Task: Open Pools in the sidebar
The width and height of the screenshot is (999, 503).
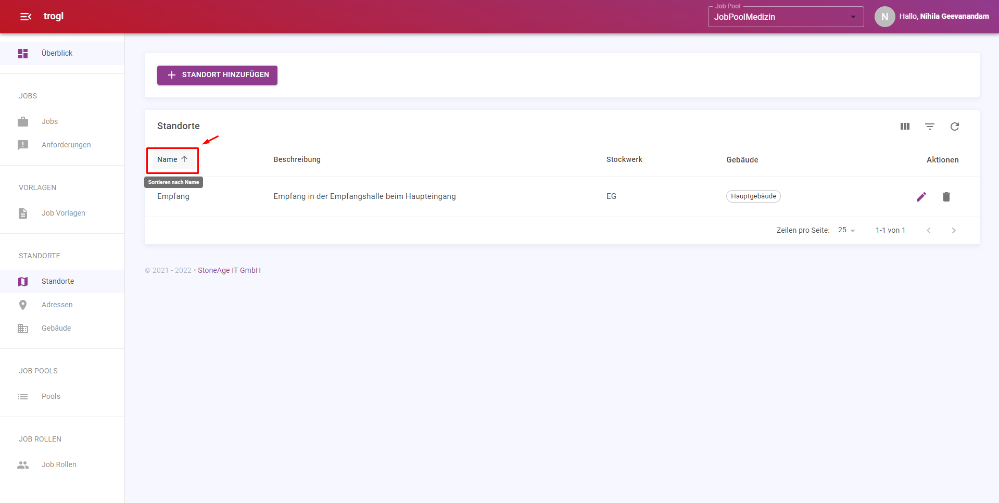Action: click(x=62, y=396)
